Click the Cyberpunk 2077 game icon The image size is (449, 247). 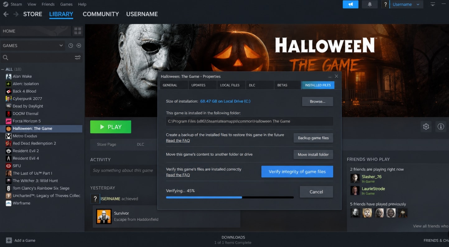(x=8, y=99)
